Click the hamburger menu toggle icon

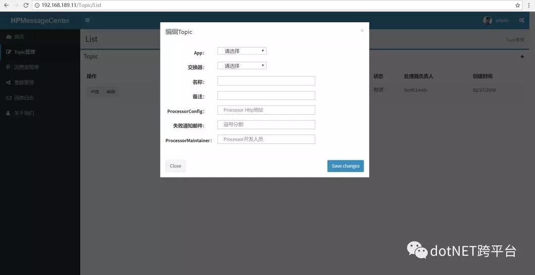tap(88, 20)
